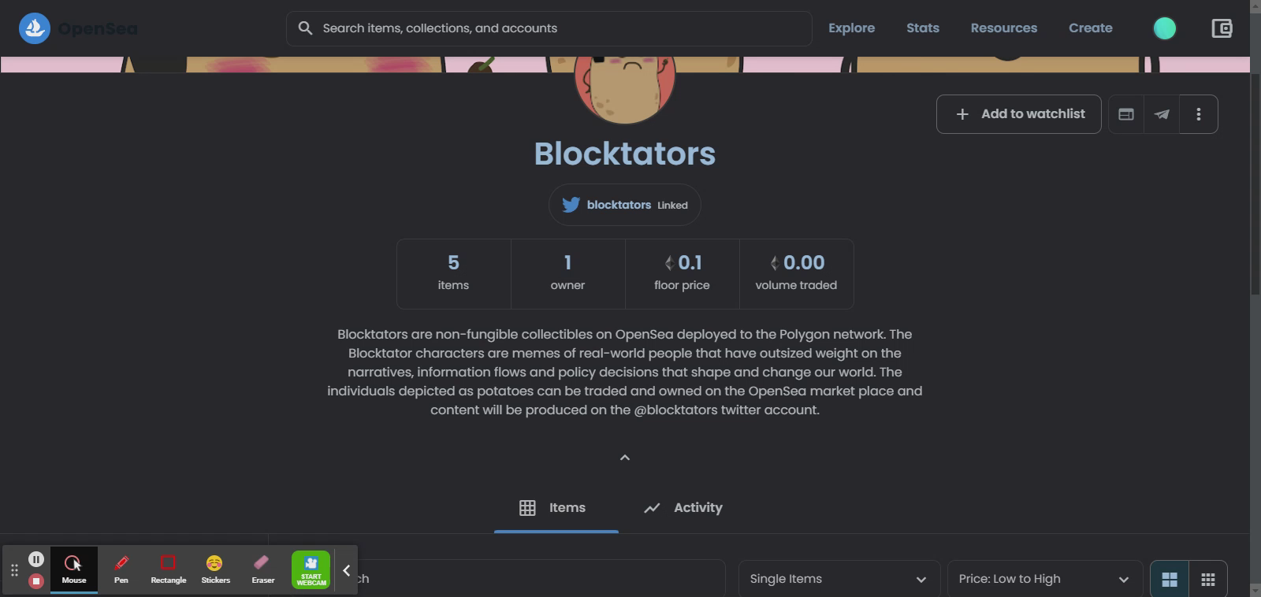
Task: Open the Stickers tool
Action: pos(215,569)
